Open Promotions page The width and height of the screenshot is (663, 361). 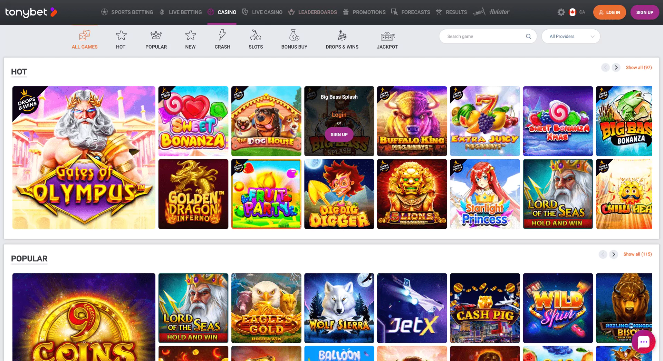[364, 12]
